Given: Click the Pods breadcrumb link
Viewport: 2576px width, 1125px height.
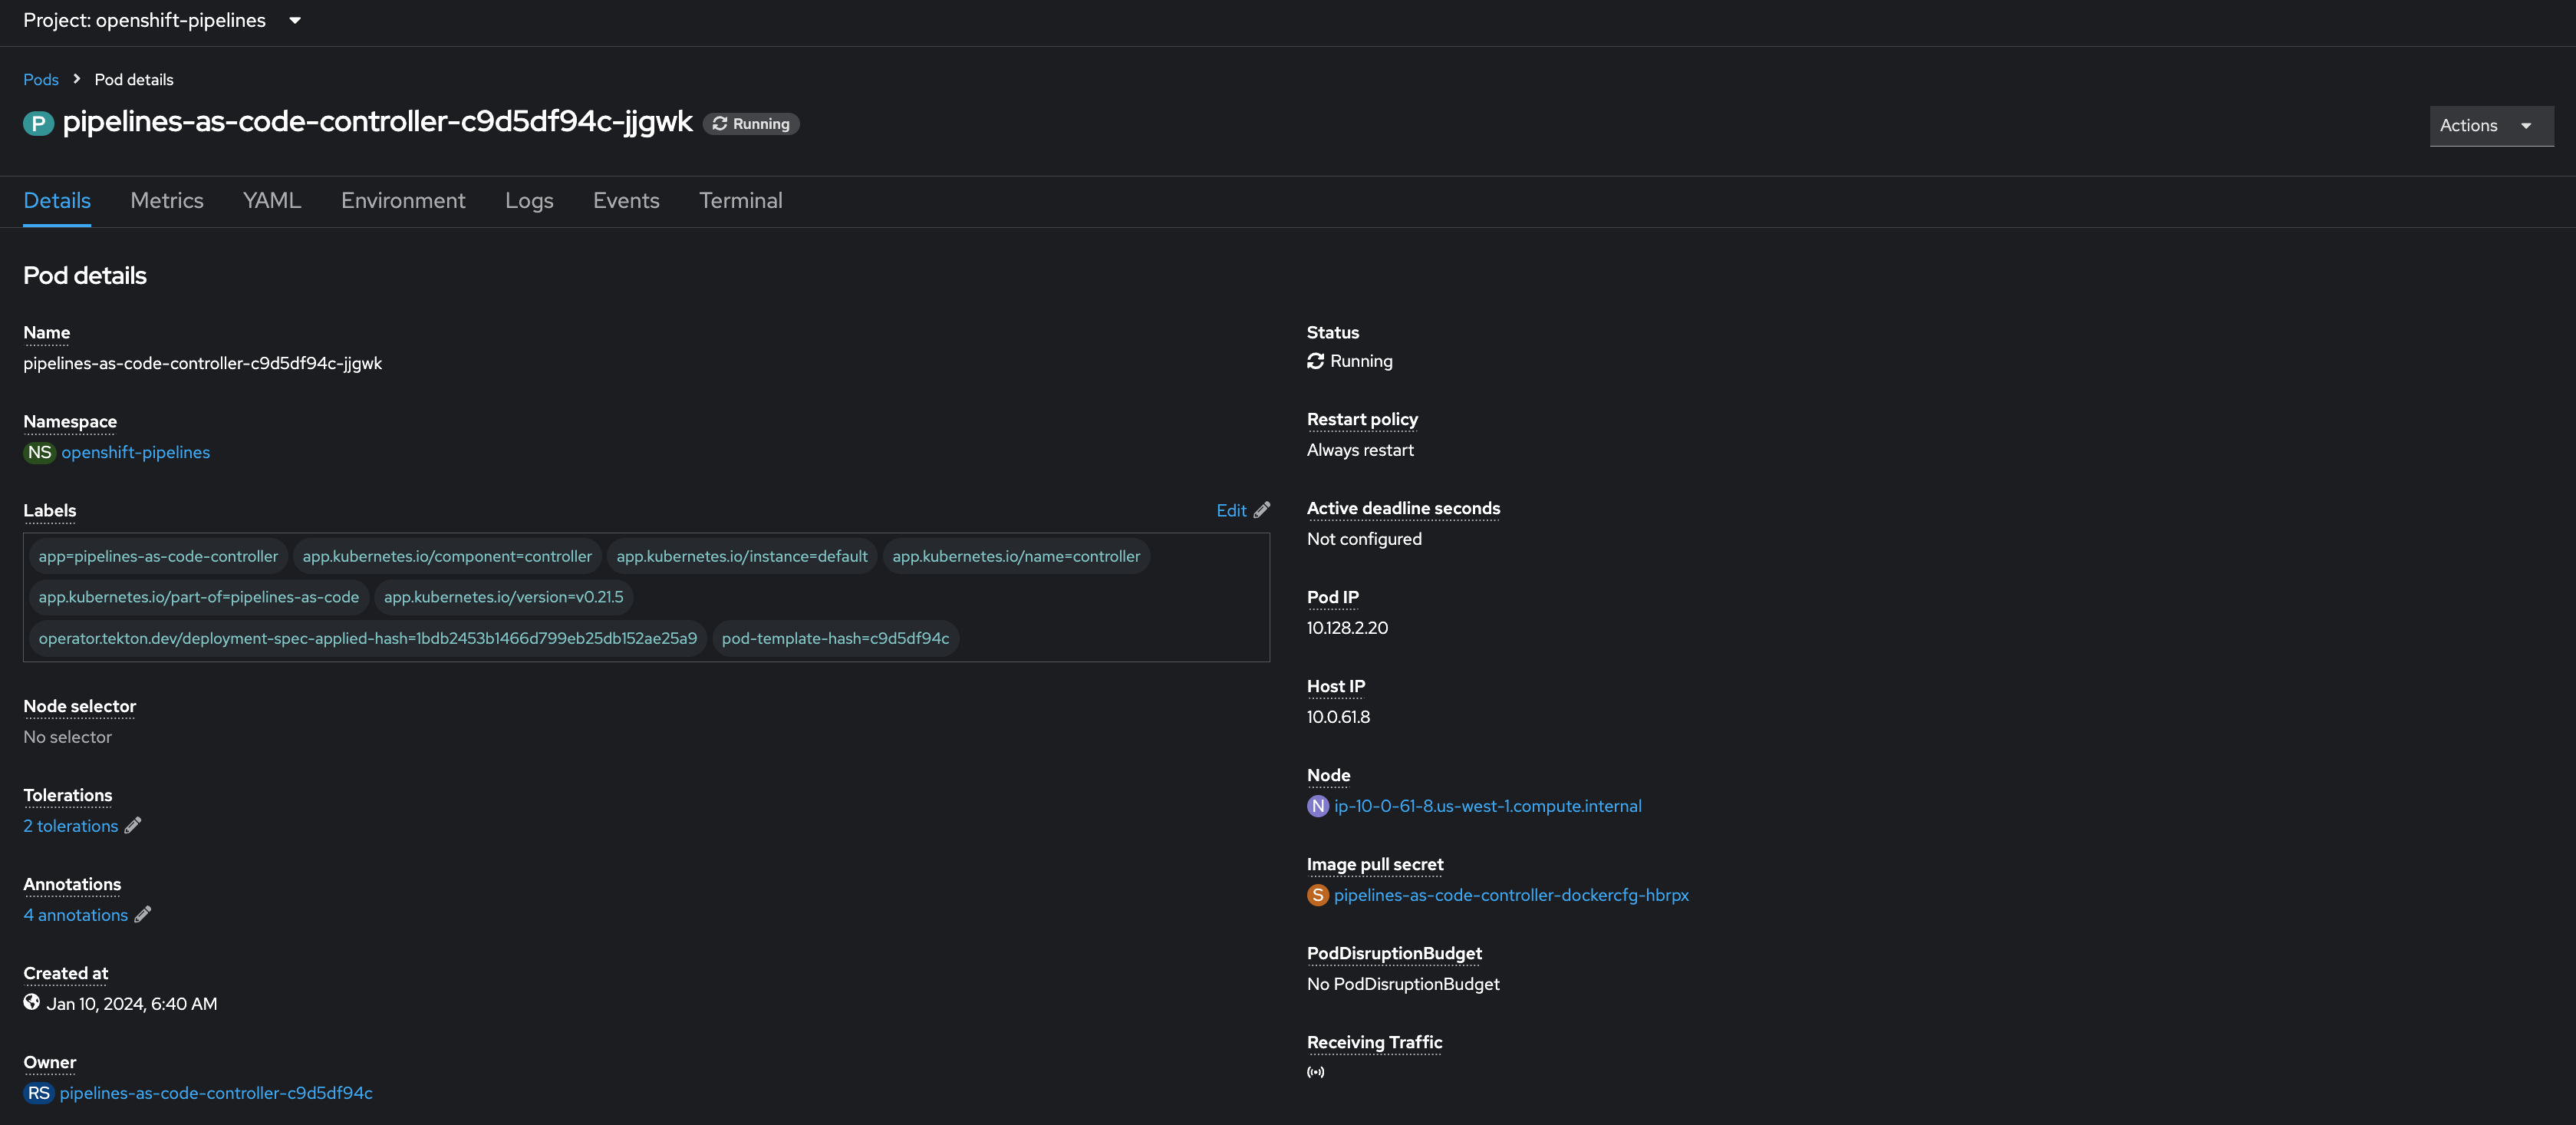Looking at the screenshot, I should (41, 79).
